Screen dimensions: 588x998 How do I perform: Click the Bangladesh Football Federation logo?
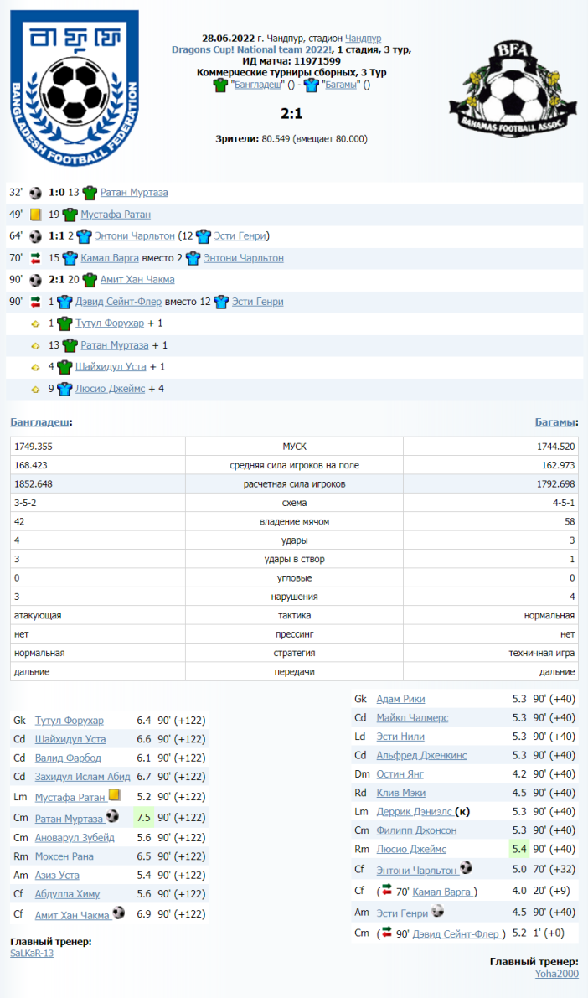click(75, 87)
